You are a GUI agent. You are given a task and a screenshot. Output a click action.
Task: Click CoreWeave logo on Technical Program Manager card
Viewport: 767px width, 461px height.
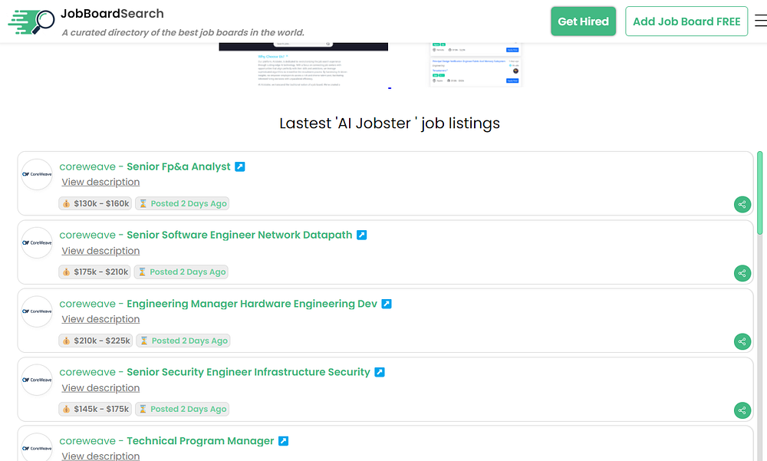click(x=37, y=447)
